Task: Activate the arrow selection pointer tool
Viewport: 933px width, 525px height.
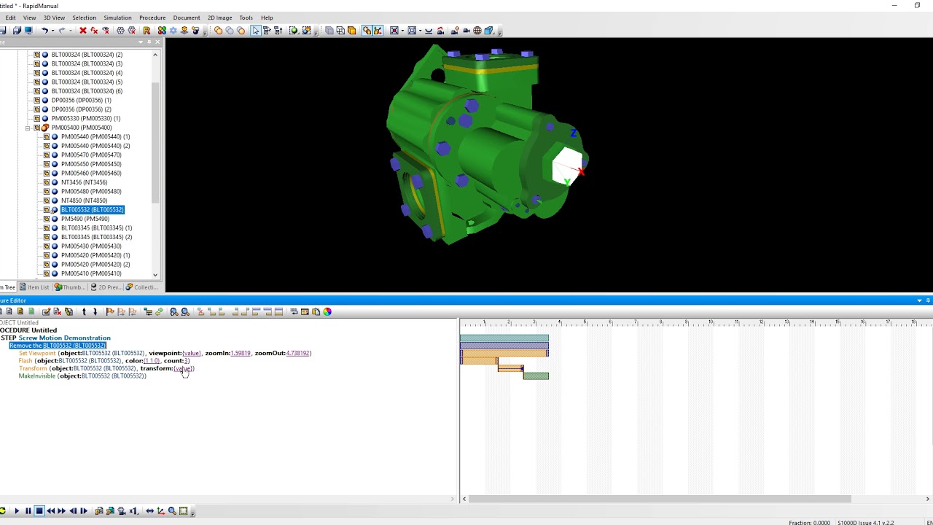Action: point(256,31)
